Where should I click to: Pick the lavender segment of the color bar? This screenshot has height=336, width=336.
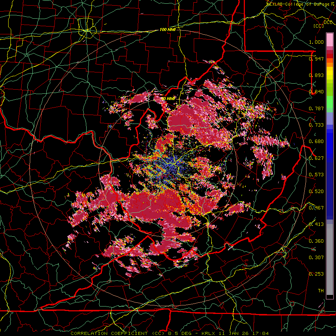pyautogui.click(x=330, y=118)
